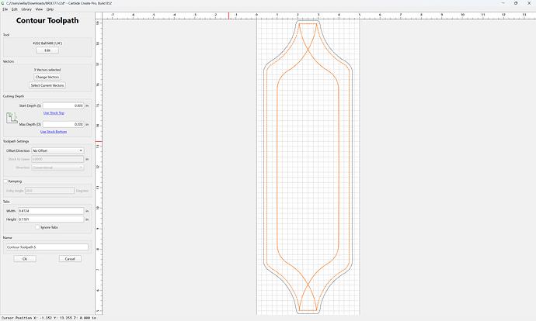Screen dimensions: 536x321
Task: Click the Use Stock Top link
Action: coord(54,113)
